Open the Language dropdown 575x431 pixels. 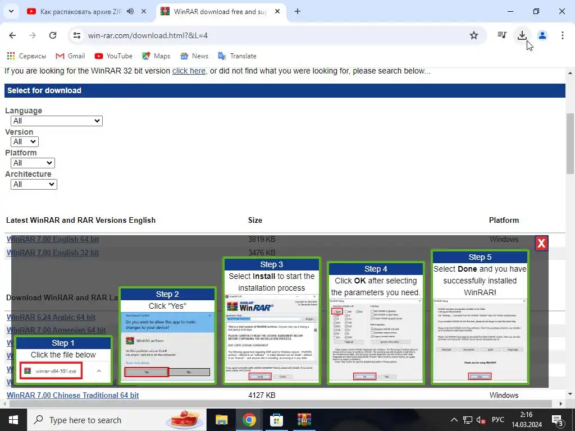coord(57,121)
